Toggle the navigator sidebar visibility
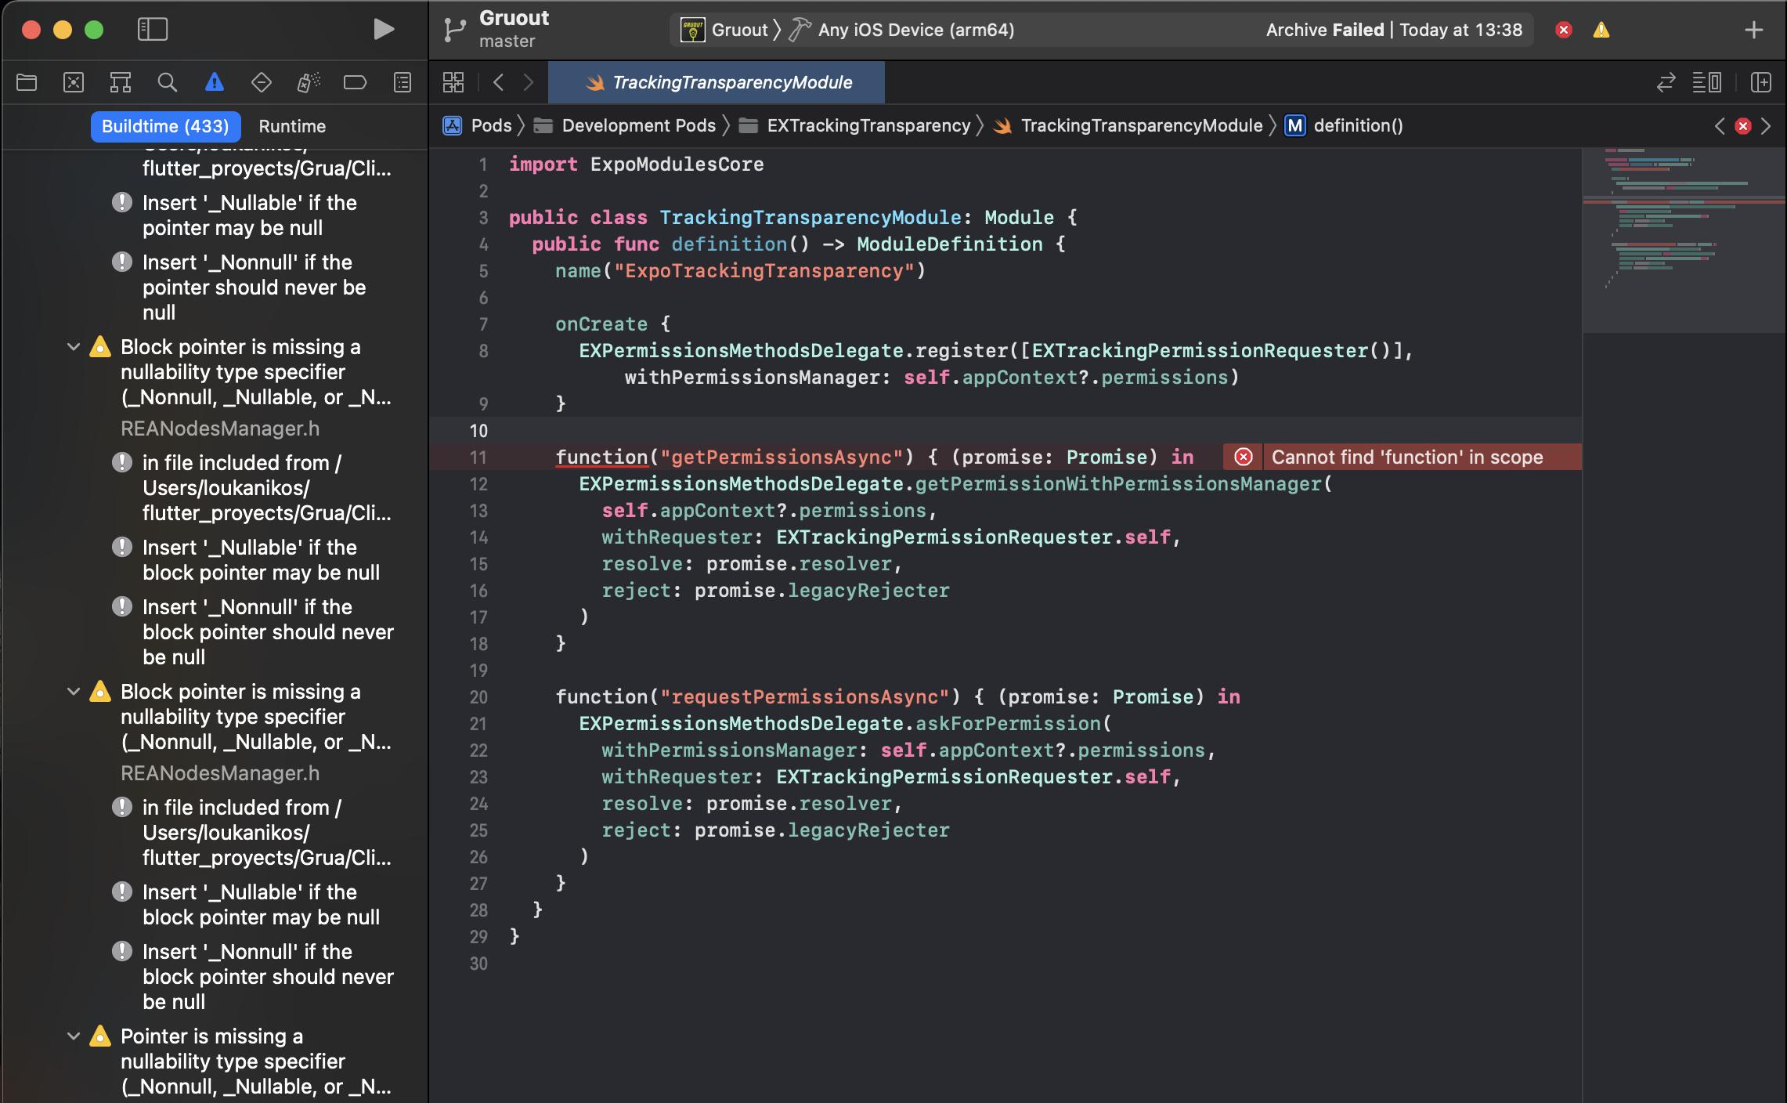 click(153, 30)
